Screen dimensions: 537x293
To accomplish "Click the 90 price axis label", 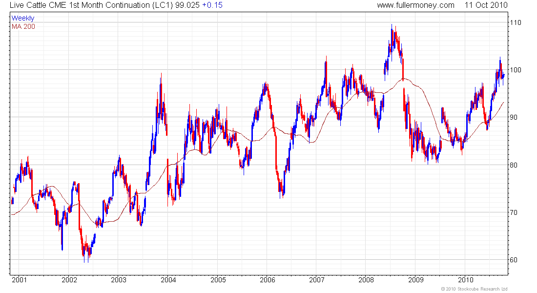I will (x=514, y=117).
